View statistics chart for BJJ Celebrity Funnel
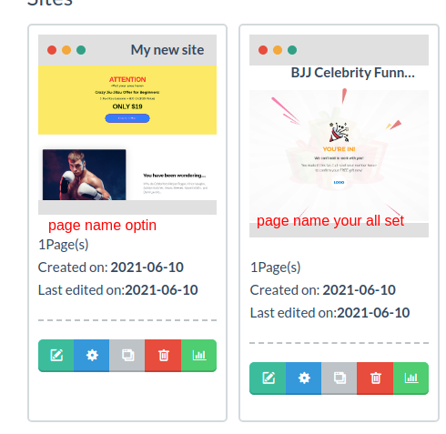The image size is (446, 434). [x=411, y=378]
